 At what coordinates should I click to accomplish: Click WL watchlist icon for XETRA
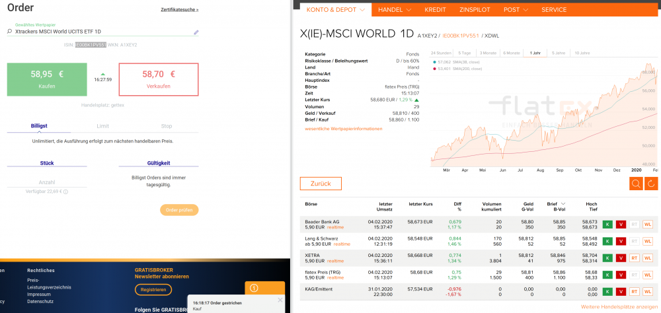tap(648, 258)
